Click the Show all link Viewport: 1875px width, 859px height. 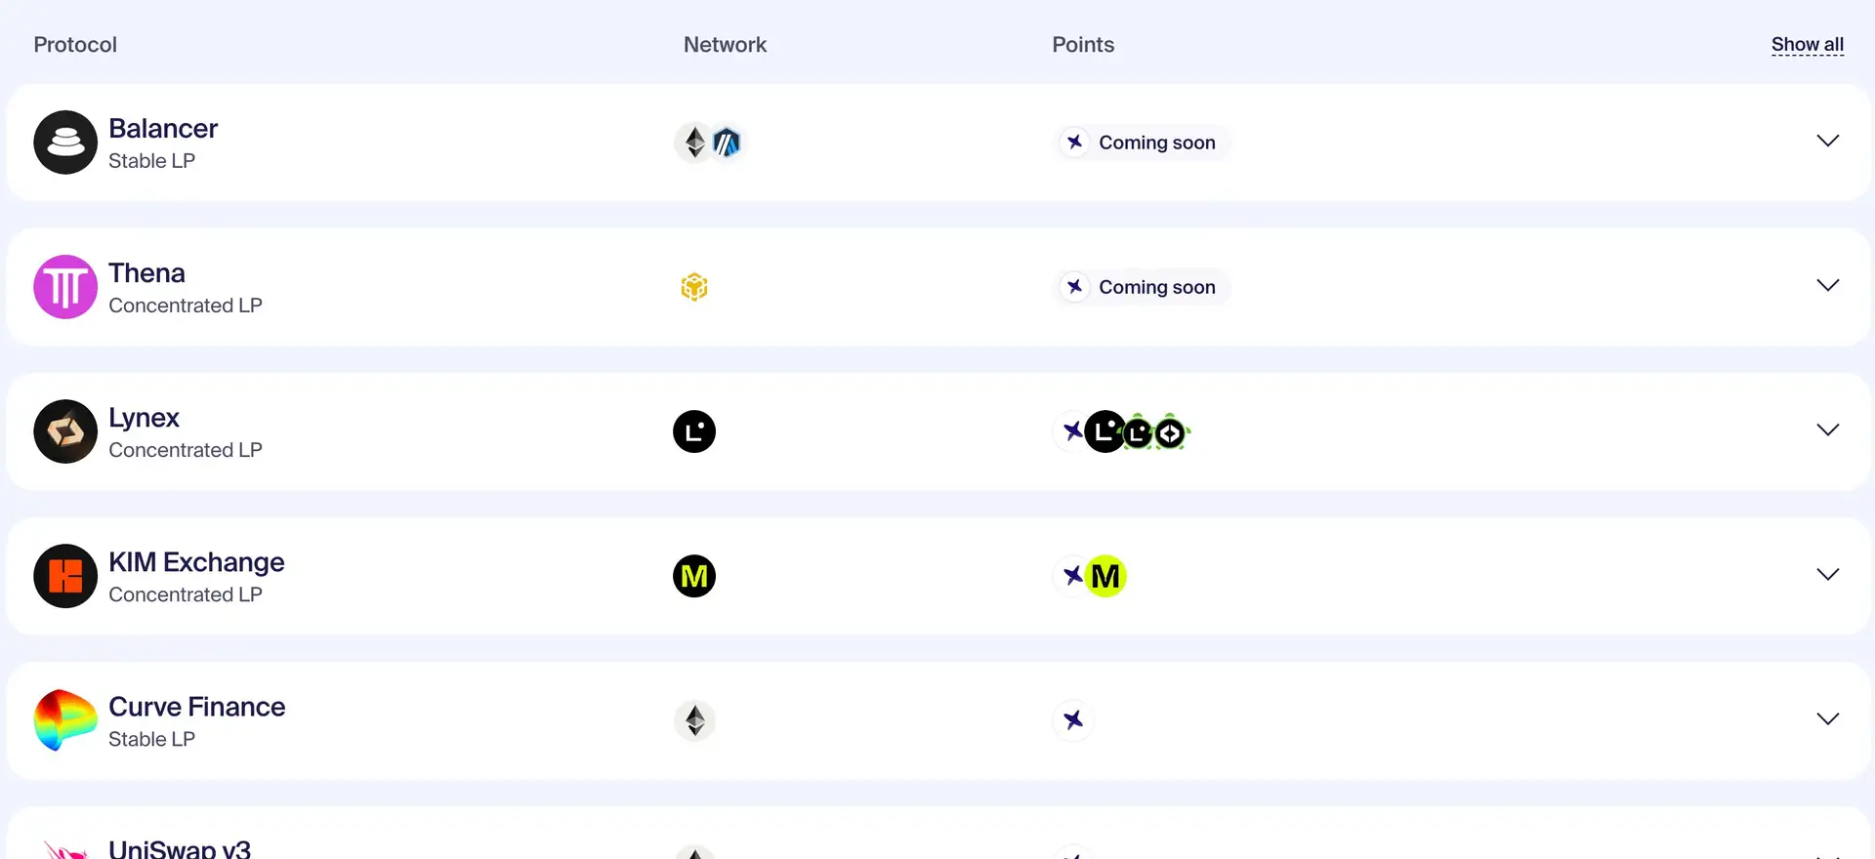pos(1807,45)
